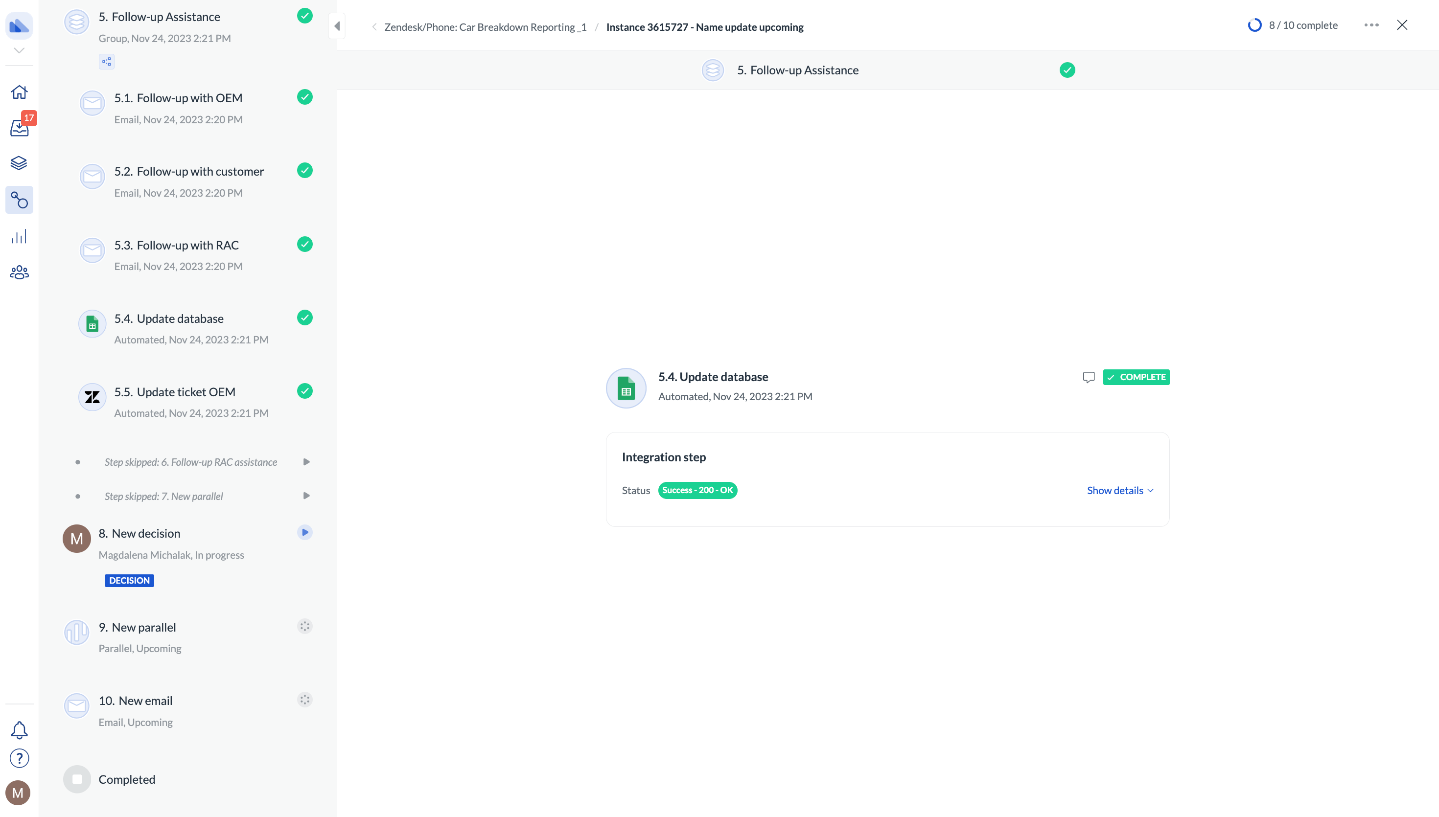Go back using the breadcrumb arrow
The image size is (1439, 817).
tap(374, 27)
